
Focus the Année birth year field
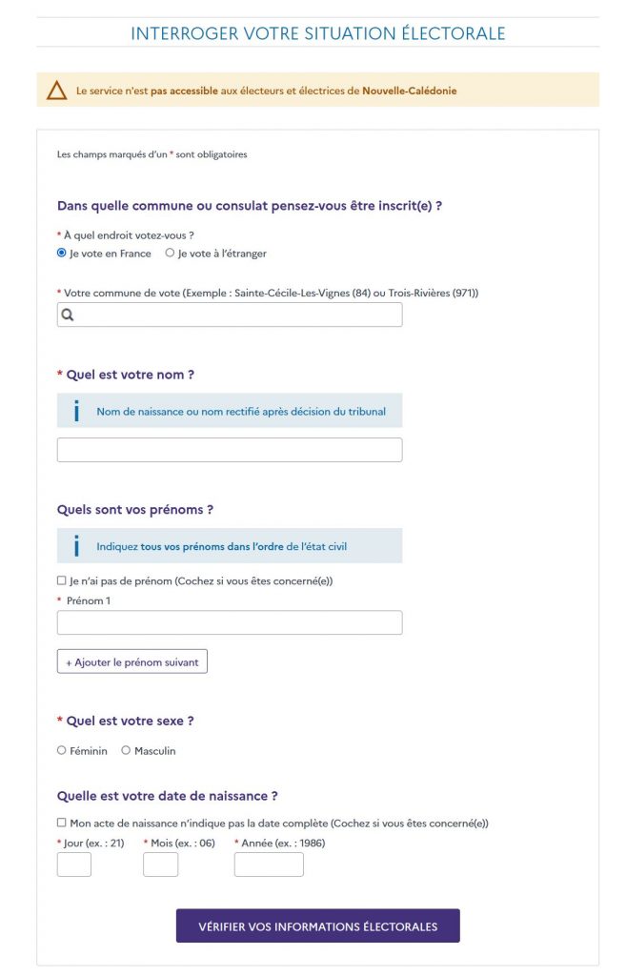[269, 864]
